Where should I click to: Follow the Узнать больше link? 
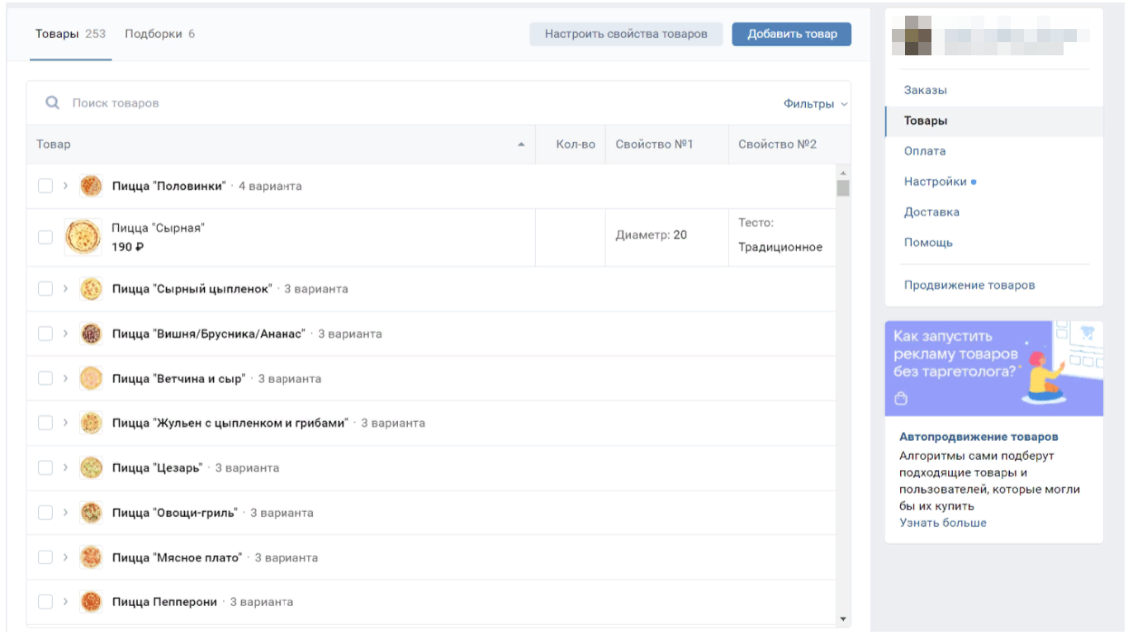click(942, 523)
